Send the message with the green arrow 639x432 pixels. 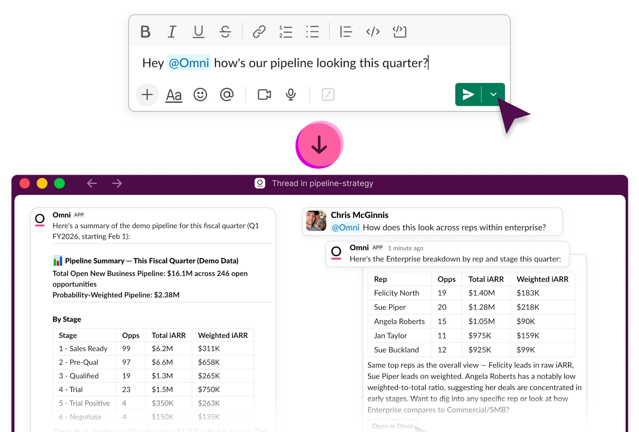(x=468, y=95)
